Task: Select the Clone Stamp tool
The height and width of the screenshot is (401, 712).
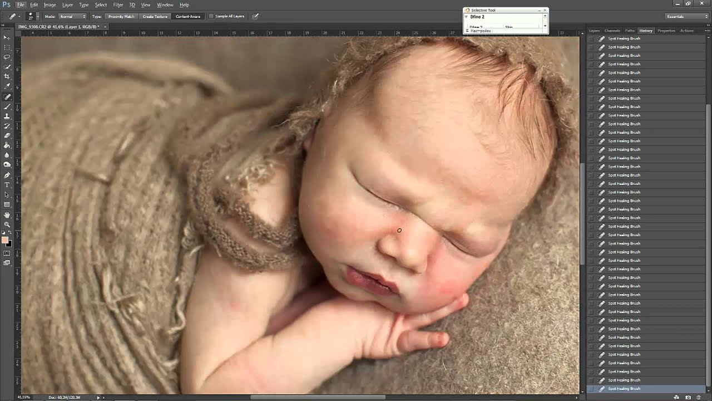Action: coord(7,116)
